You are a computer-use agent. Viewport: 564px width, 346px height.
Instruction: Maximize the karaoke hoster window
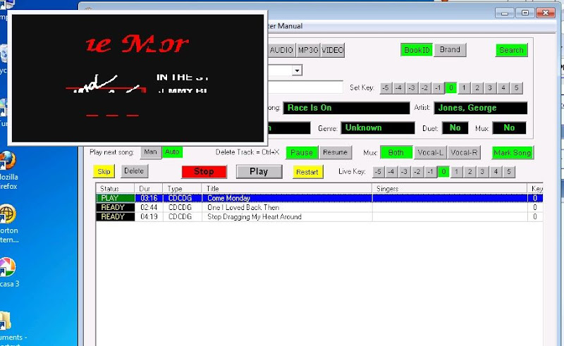click(x=525, y=13)
